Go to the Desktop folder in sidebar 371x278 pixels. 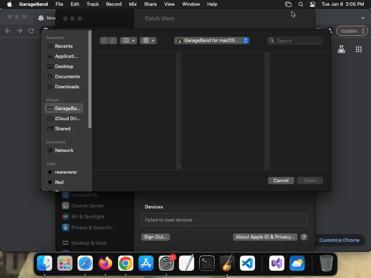click(63, 67)
